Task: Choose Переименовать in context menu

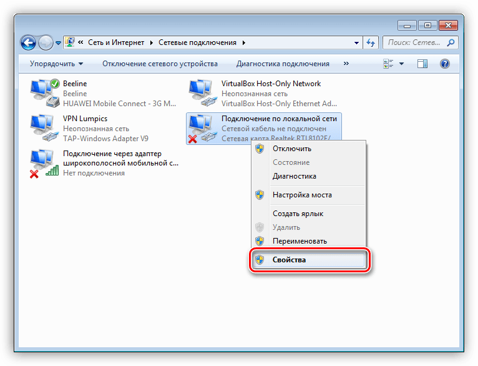Action: [x=308, y=241]
